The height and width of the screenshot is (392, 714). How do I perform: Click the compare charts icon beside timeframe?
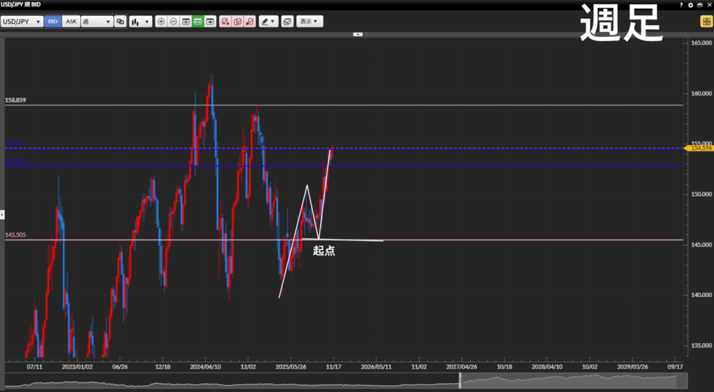(x=121, y=22)
